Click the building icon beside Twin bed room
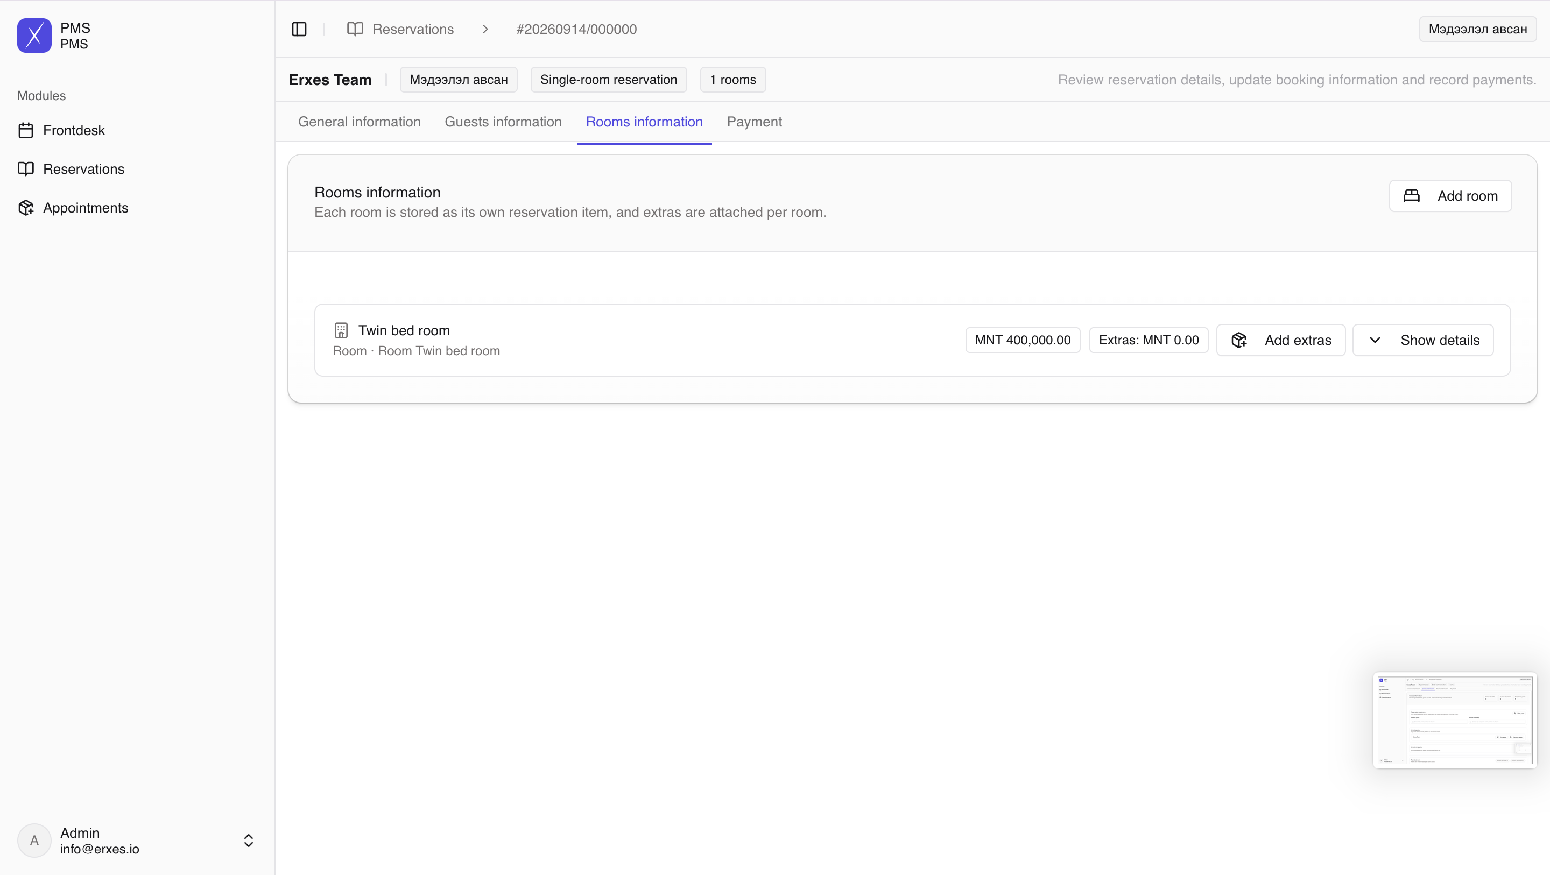1550x875 pixels. point(341,330)
